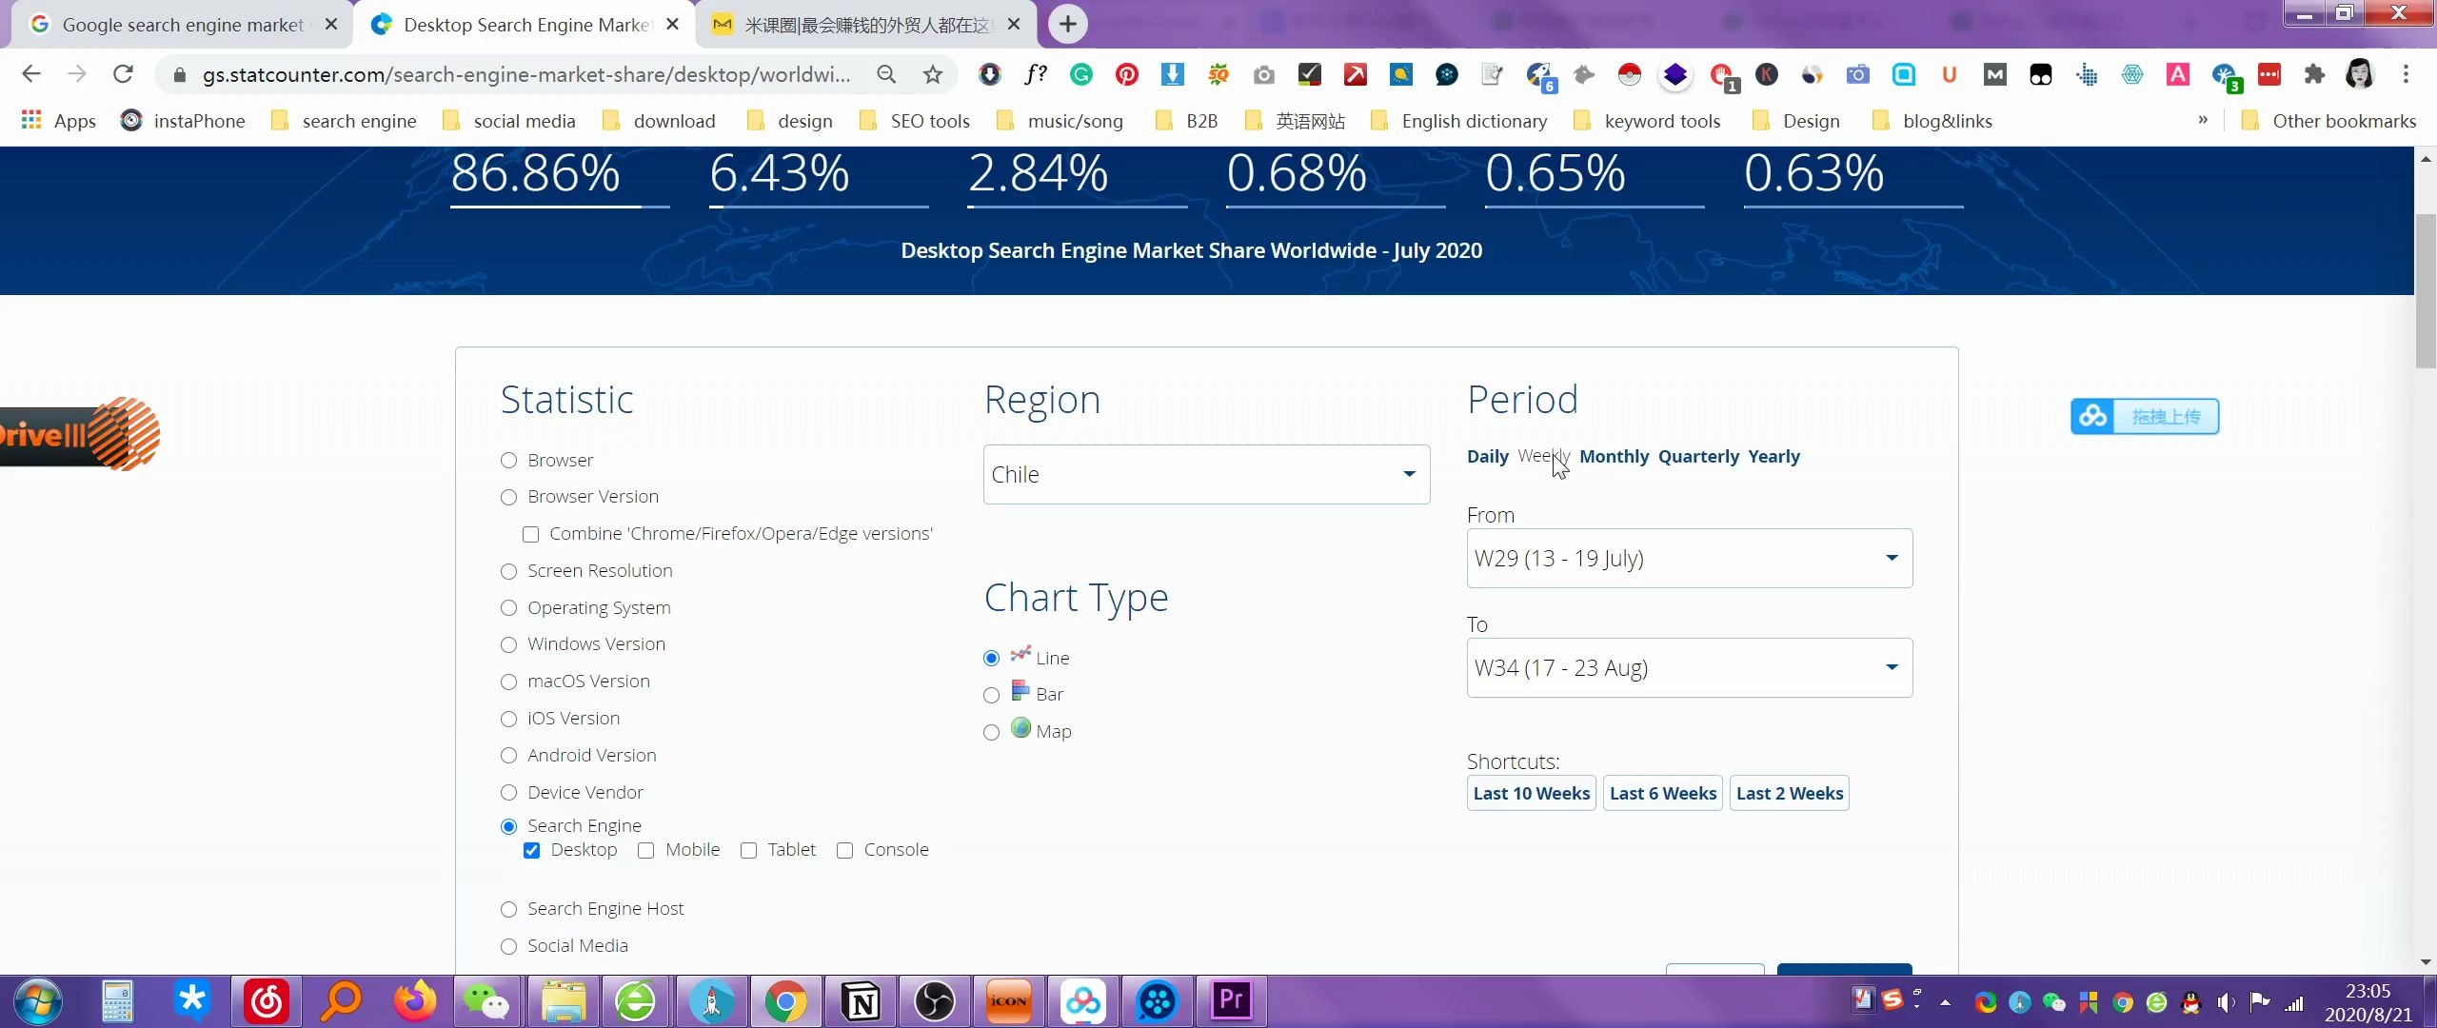Check Combine Chrome/Firefox/Opera/Edge versions box
2437x1028 pixels.
pyautogui.click(x=531, y=534)
